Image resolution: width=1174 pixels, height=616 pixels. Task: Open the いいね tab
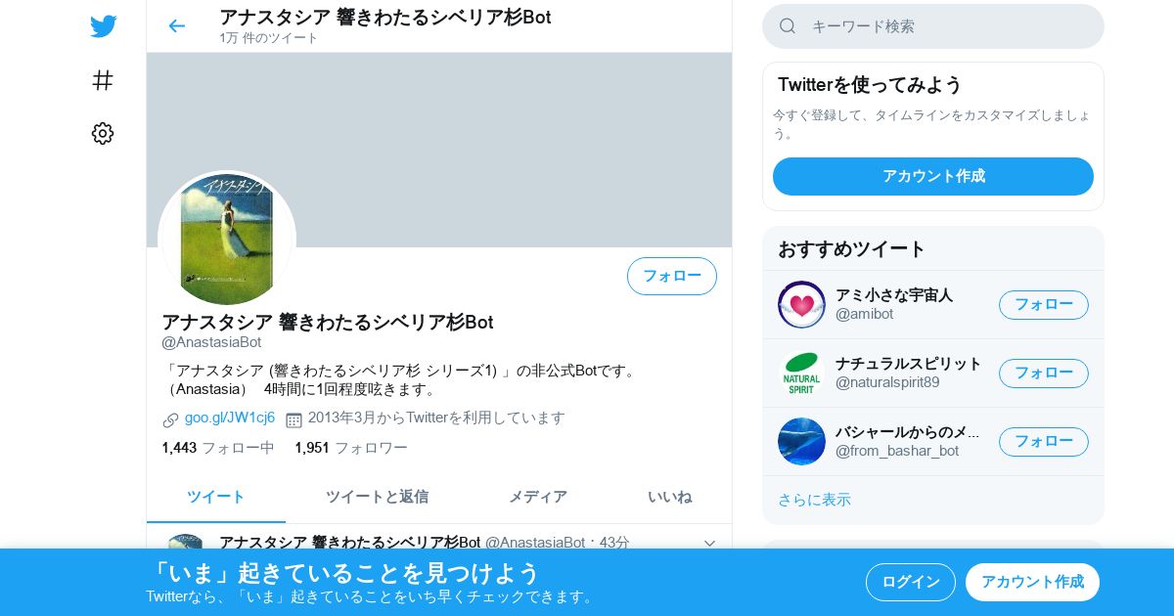(669, 497)
